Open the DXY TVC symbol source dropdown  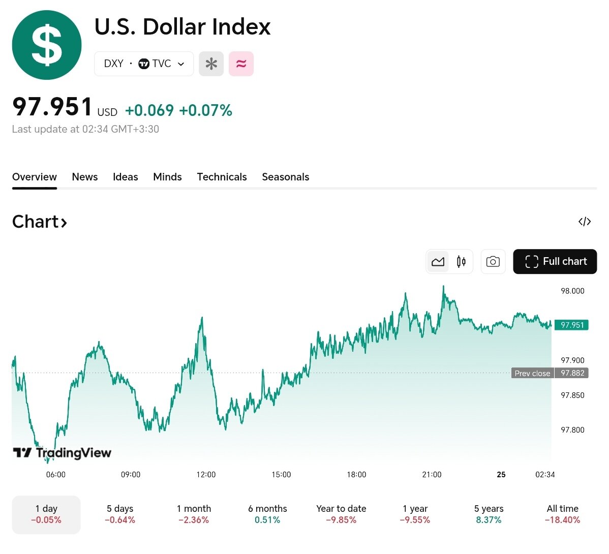144,64
